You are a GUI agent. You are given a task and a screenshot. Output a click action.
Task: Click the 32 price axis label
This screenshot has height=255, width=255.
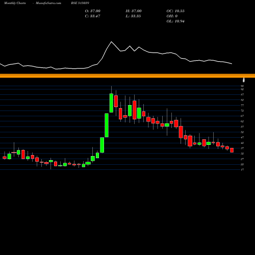tap(242, 154)
